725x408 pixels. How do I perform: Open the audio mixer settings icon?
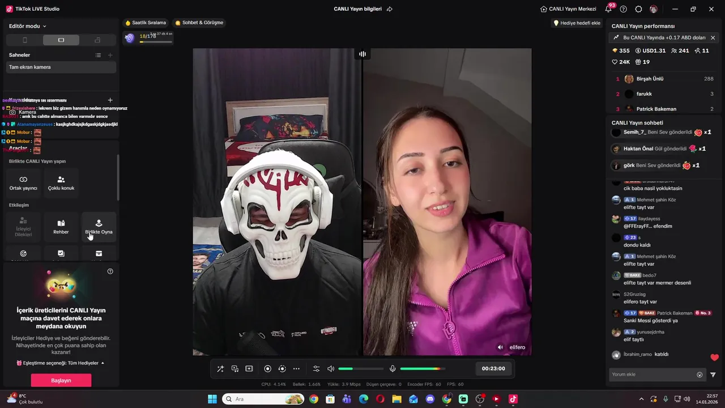[316, 369]
